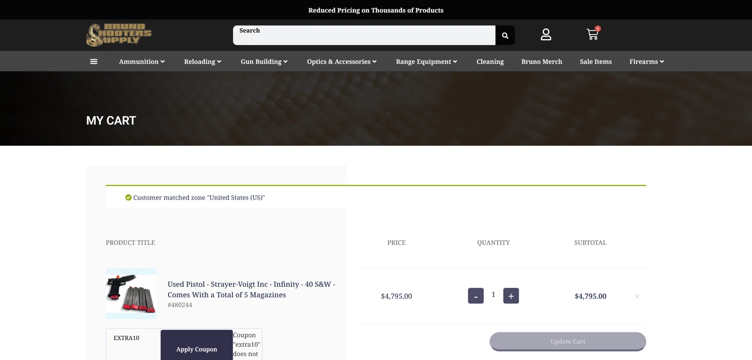Expand the Range Equipment dropdown menu
Screen dimensions: 752x360
click(427, 62)
